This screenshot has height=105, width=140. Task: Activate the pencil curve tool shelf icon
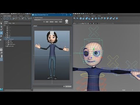click(x=13, y=18)
